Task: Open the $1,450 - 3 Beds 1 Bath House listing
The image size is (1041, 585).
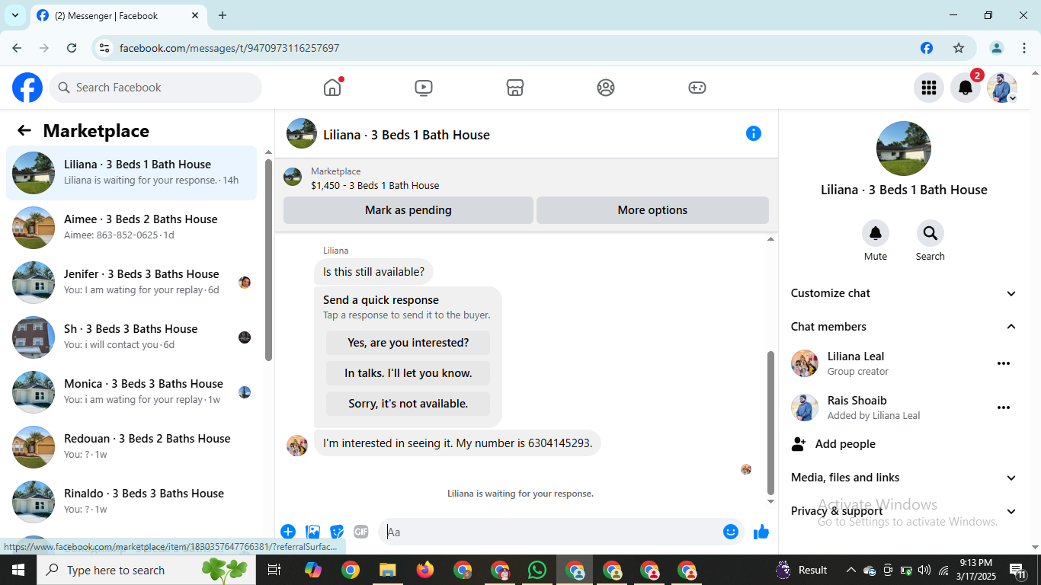Action: [x=375, y=185]
